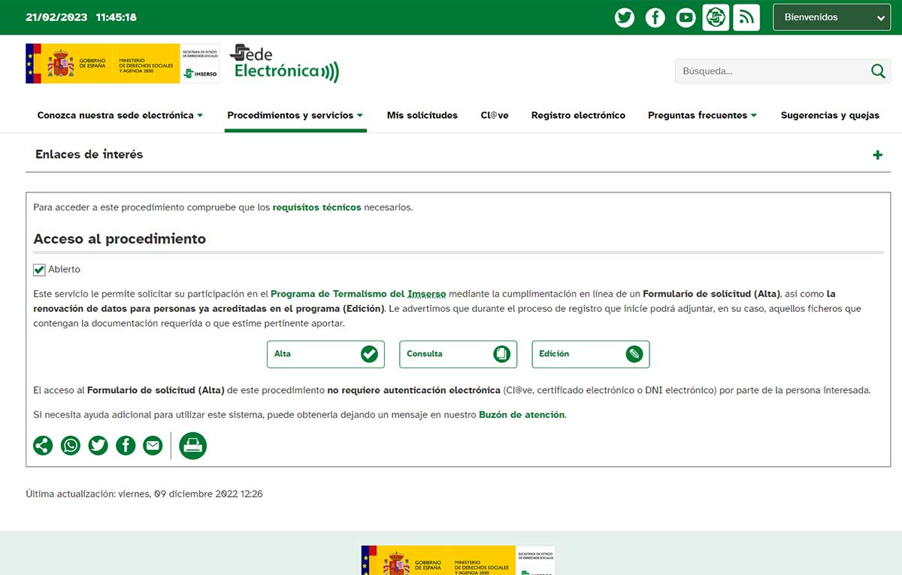
Task: Expand the Enlaces de interés section
Action: (x=877, y=155)
